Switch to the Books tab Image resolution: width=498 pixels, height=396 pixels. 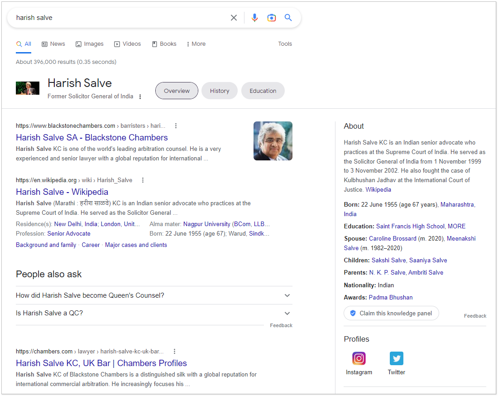tap(164, 44)
